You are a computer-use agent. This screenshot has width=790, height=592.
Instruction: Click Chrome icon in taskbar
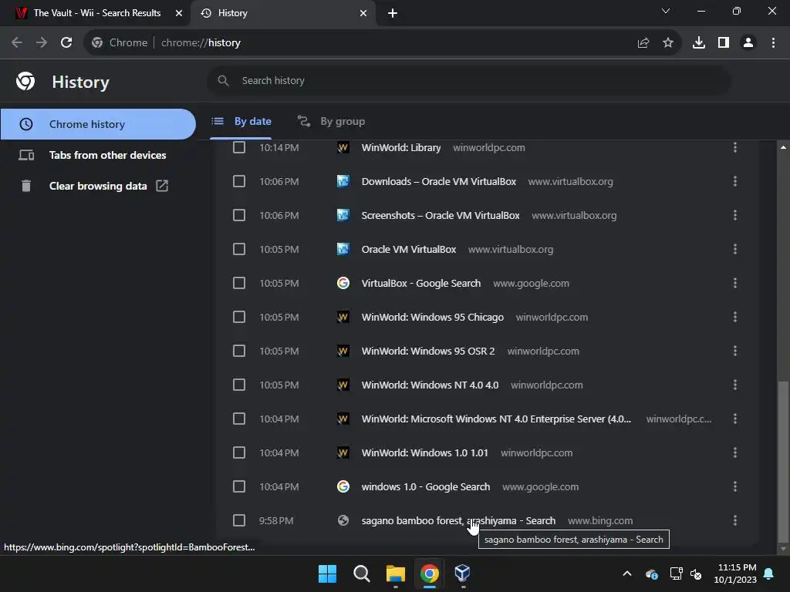tap(429, 573)
